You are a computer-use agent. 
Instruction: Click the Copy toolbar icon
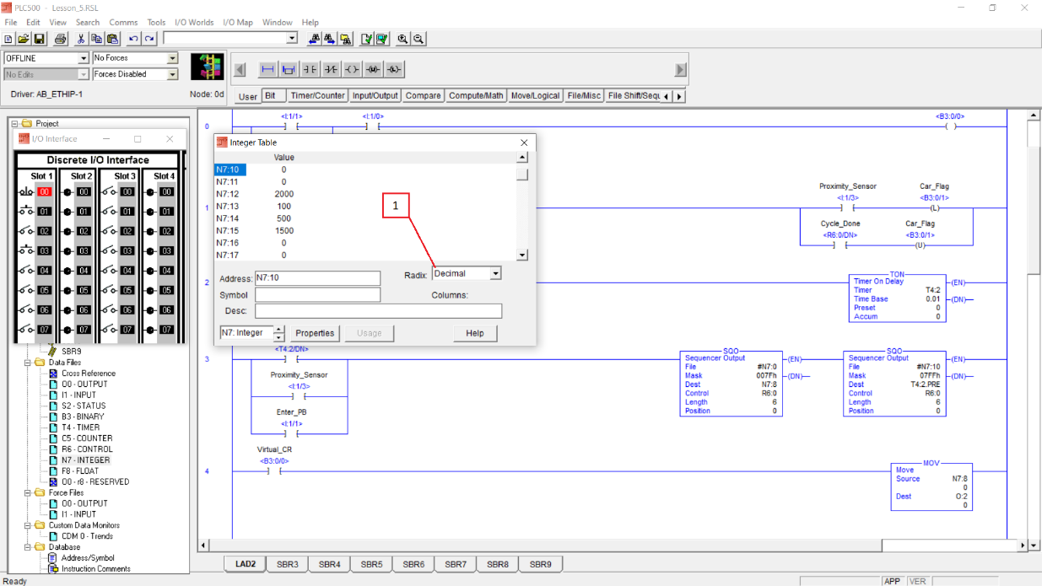96,39
